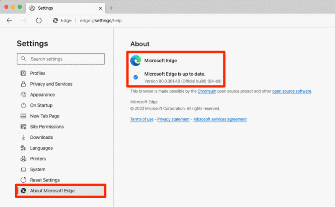The image size is (335, 207).
Task: Click inside Search settings field
Action: tap(61, 59)
